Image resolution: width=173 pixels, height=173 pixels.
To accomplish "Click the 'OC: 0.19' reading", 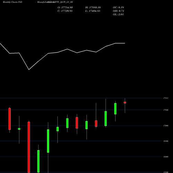I will click(118, 8).
